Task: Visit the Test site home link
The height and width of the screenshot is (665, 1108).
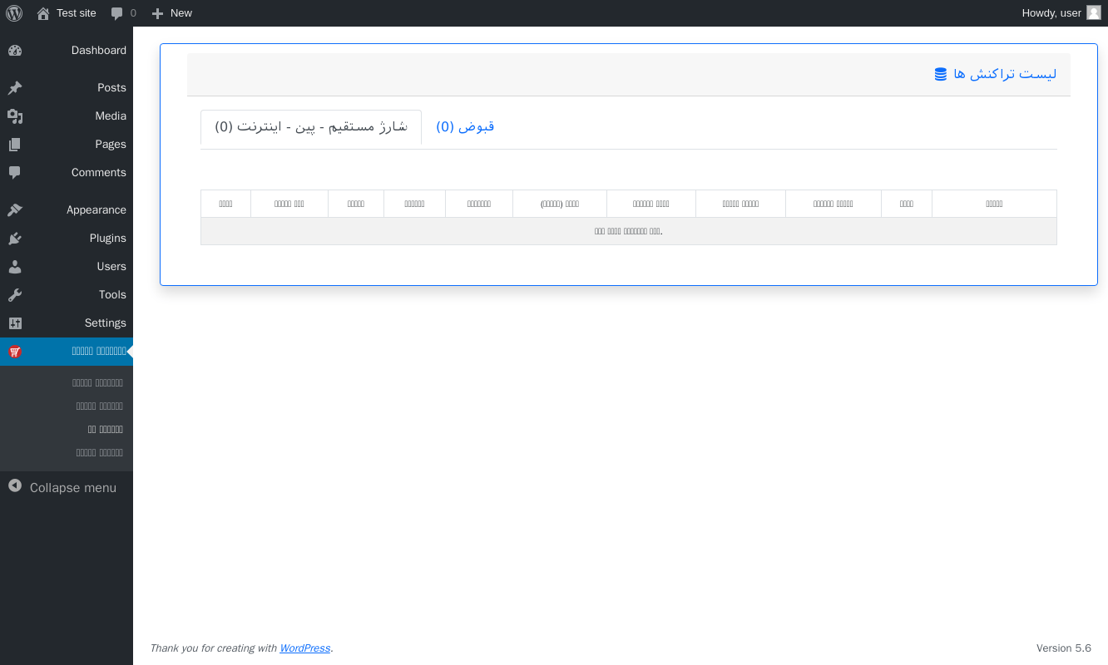Action: tap(67, 13)
